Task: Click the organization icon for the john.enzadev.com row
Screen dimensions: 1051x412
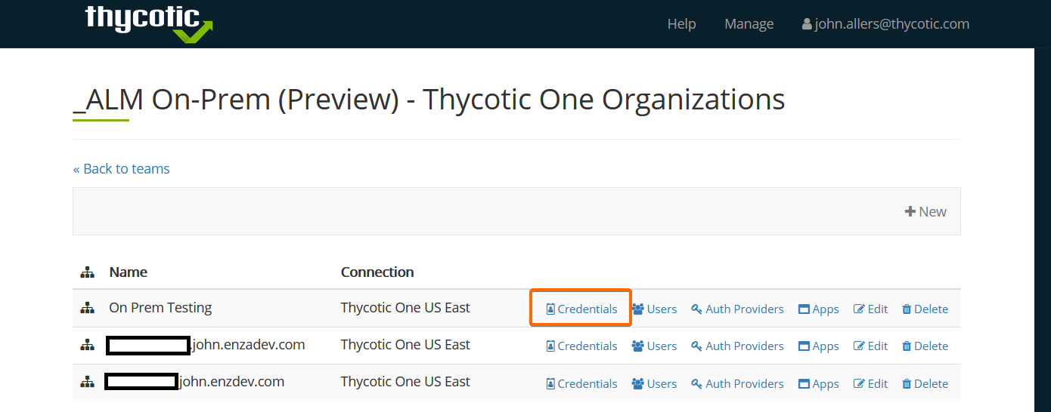Action: (x=88, y=345)
